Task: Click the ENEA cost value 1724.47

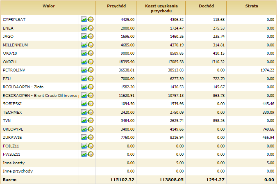Action: [x=177, y=28]
